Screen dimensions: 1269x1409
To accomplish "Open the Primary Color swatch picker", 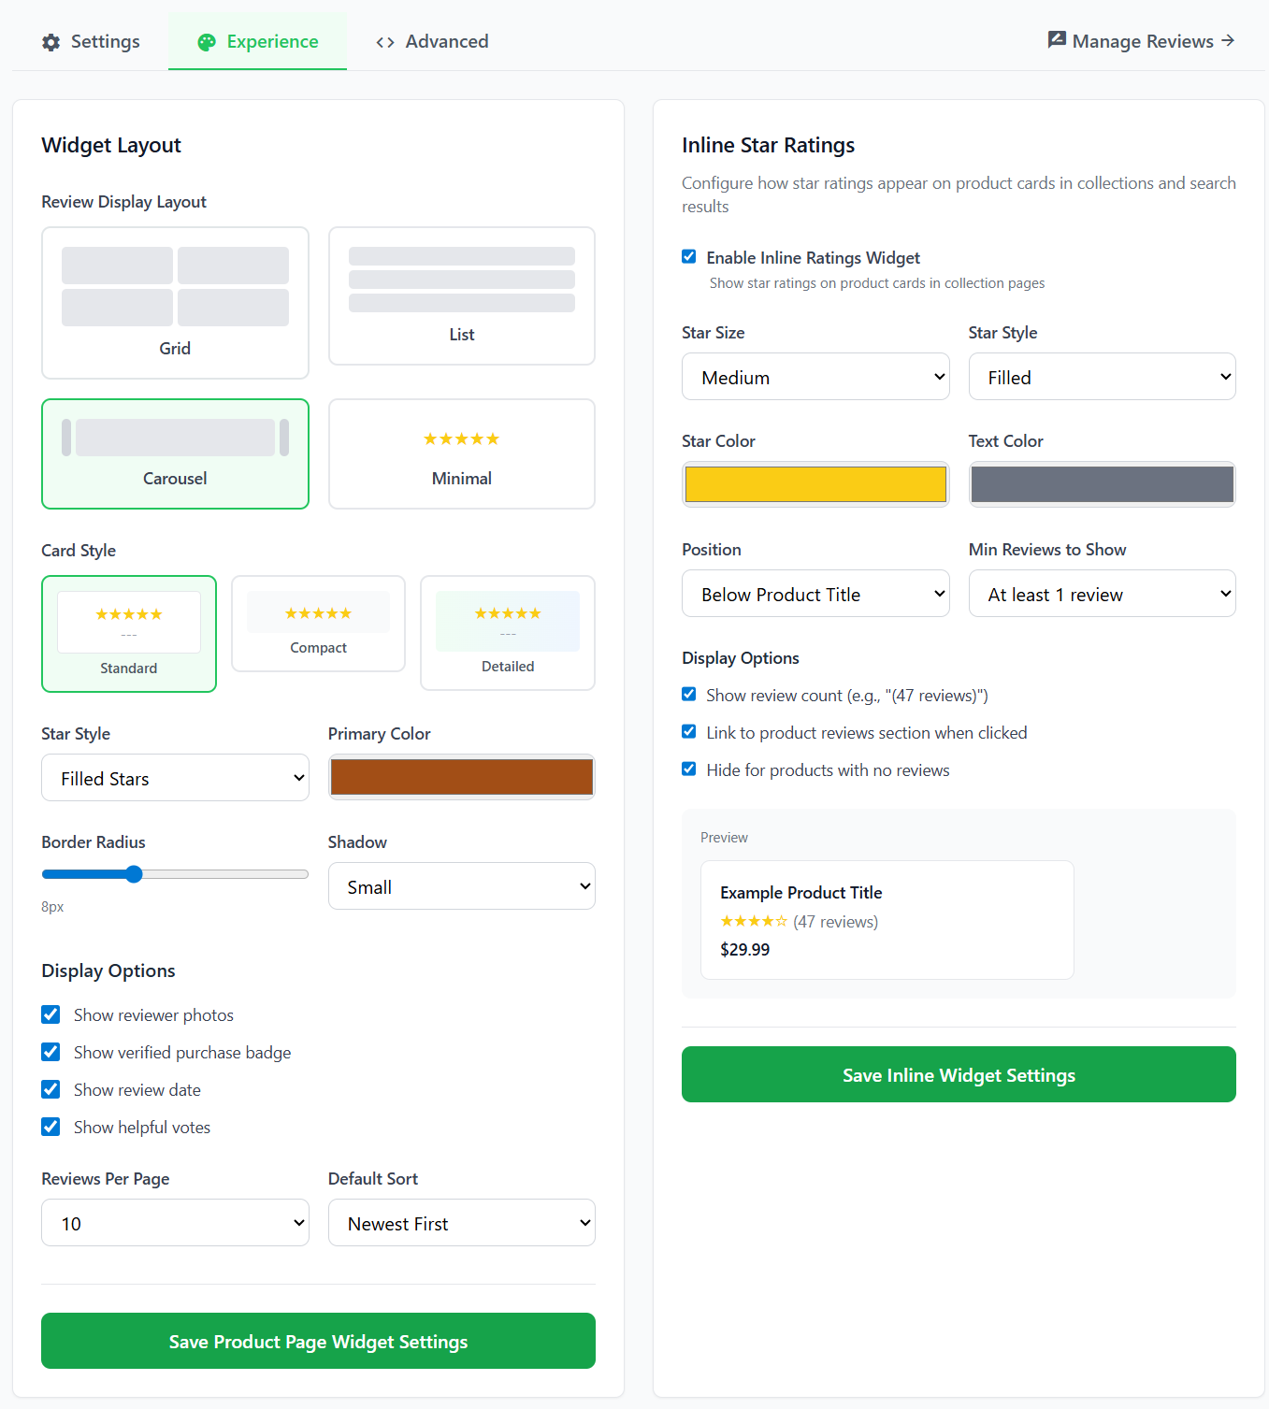I will 461,777.
